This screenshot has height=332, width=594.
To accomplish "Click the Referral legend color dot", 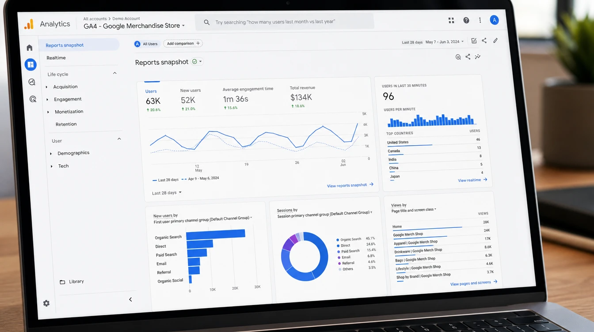I will pyautogui.click(x=339, y=263).
